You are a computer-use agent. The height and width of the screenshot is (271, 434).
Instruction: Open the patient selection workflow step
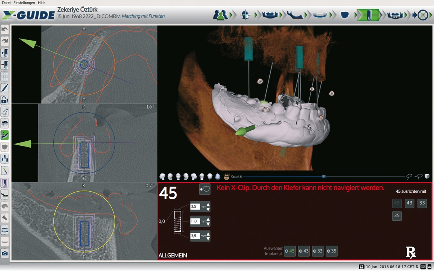[x=220, y=15]
